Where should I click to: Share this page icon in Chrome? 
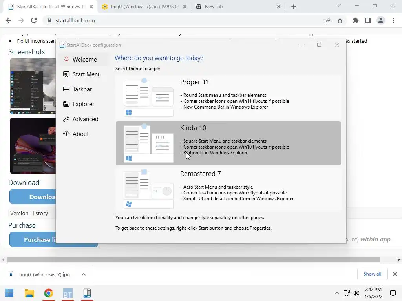(x=327, y=20)
